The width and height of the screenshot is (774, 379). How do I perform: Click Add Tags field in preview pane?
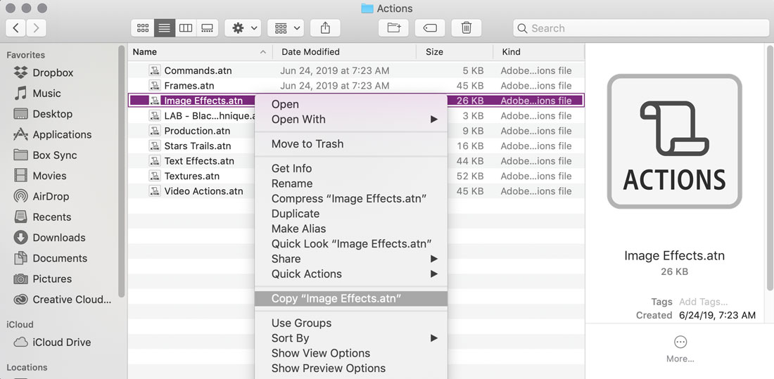704,302
